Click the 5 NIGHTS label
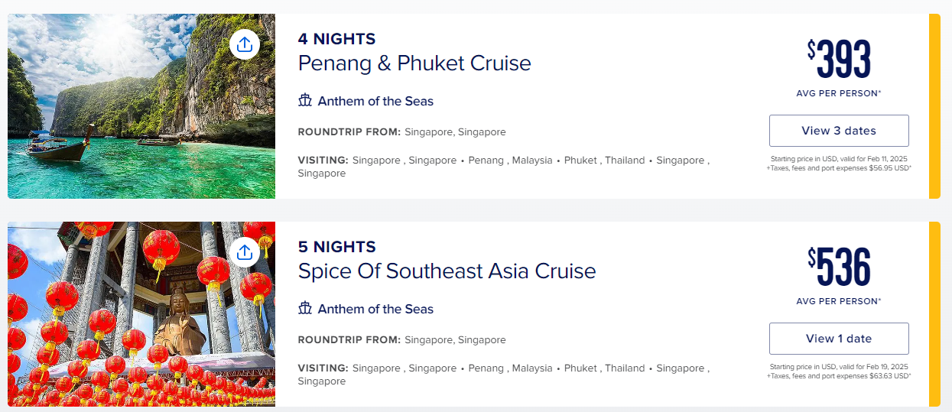Screen dimensions: 952x412 (x=336, y=247)
